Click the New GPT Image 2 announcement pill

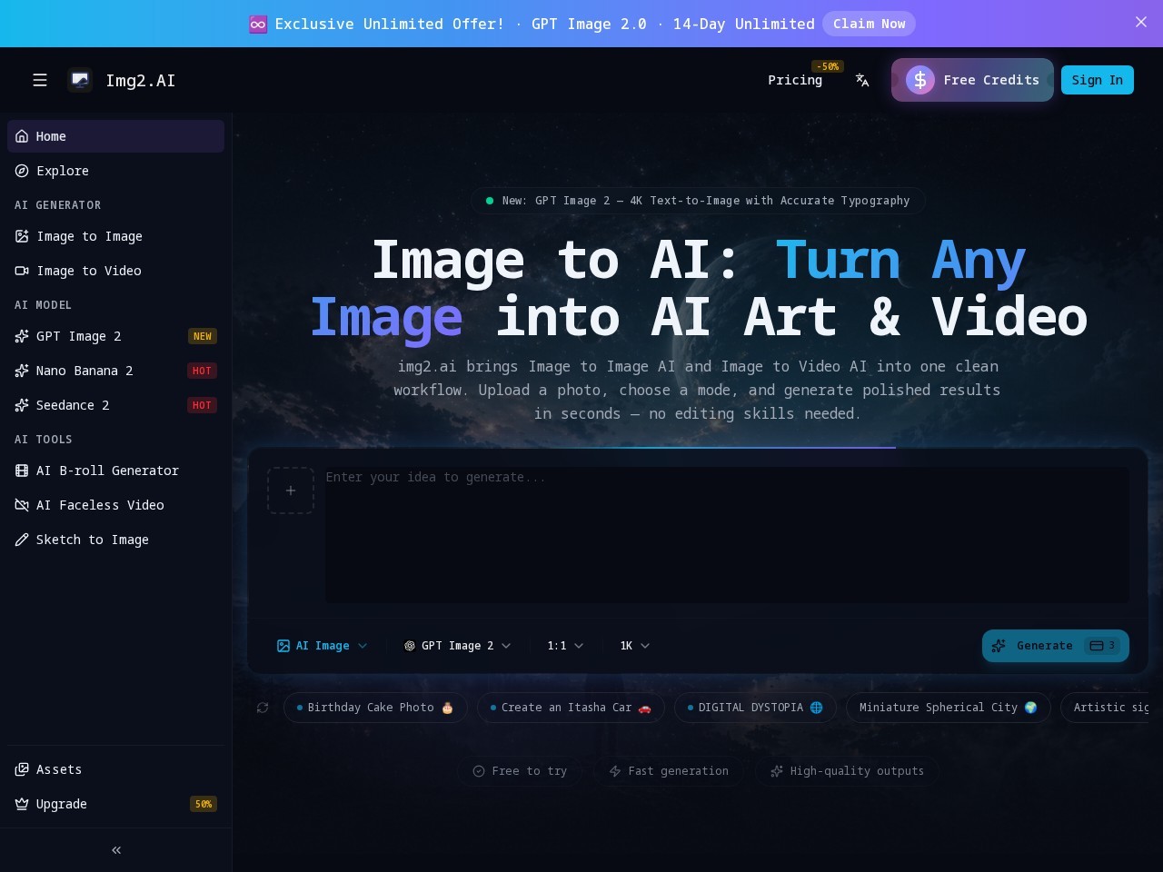698,201
